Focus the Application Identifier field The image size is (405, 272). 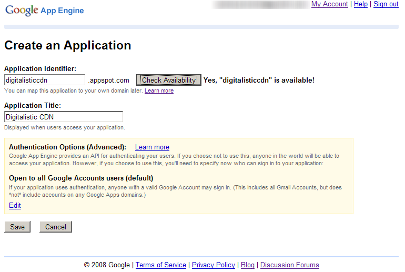point(45,80)
